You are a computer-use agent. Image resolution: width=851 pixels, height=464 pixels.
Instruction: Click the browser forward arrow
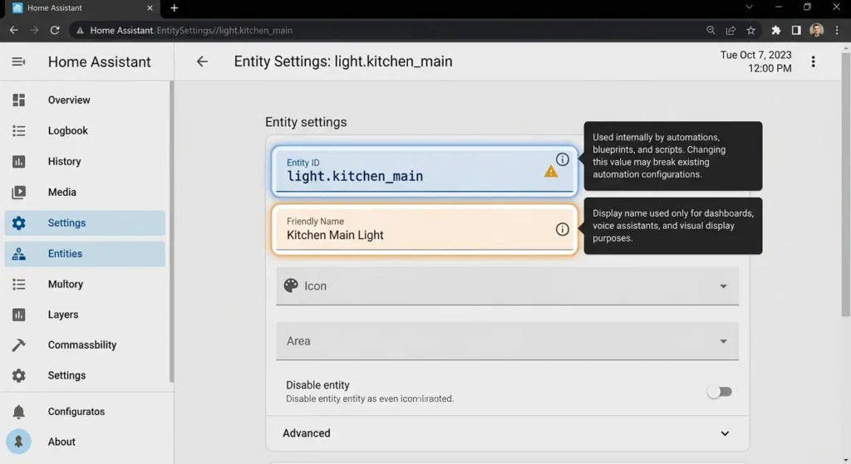[x=33, y=31]
